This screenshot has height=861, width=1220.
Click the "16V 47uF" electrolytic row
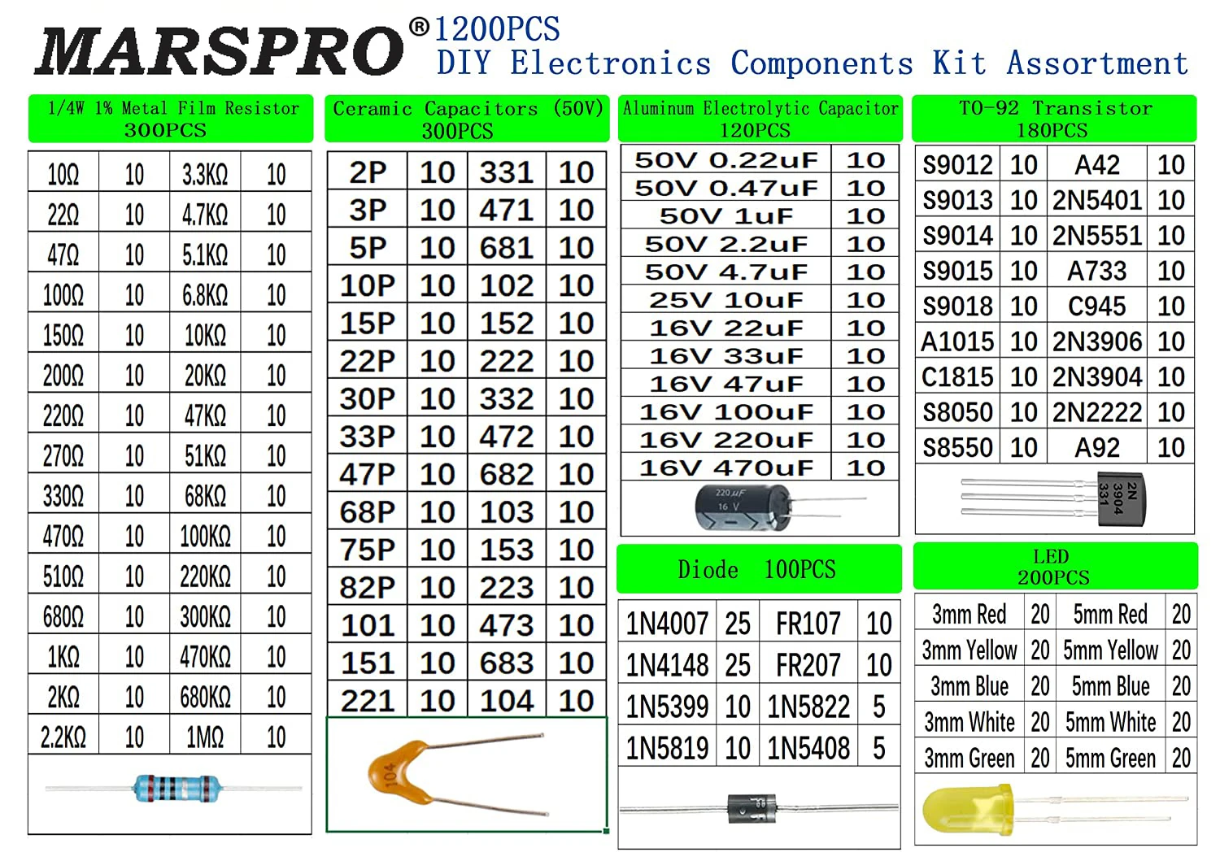click(760, 384)
